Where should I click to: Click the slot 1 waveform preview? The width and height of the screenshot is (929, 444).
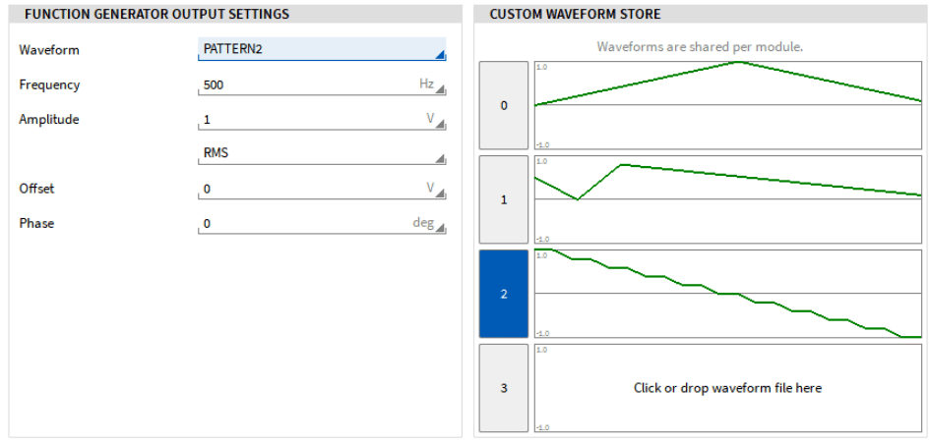[727, 199]
